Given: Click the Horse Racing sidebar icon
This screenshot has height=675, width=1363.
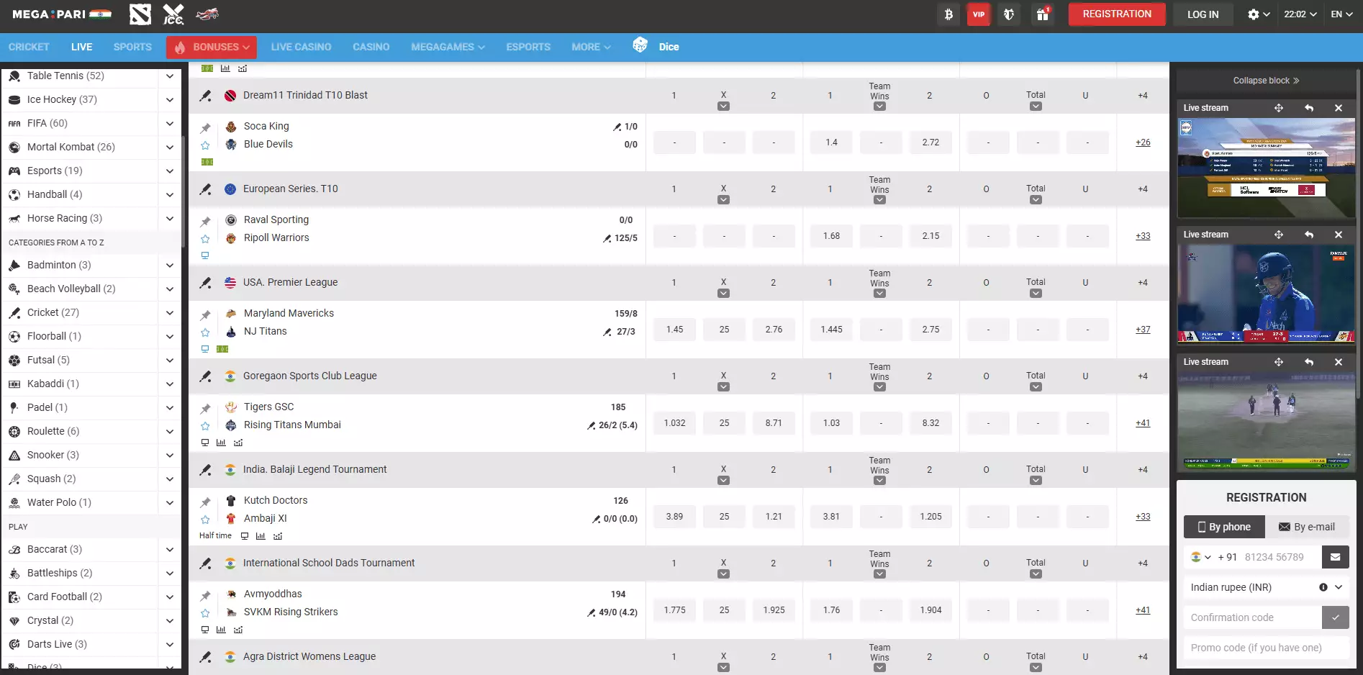Looking at the screenshot, I should coord(14,218).
